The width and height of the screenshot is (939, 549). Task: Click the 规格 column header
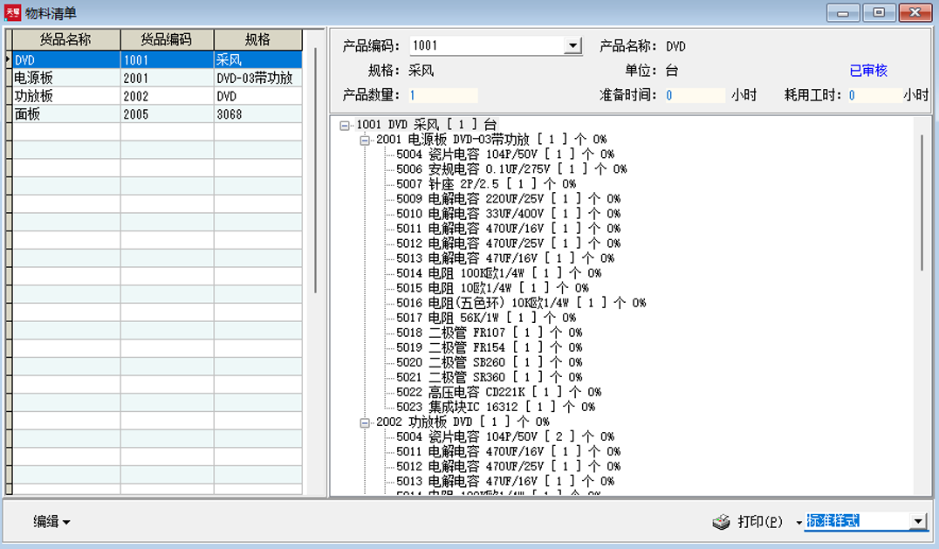[258, 39]
